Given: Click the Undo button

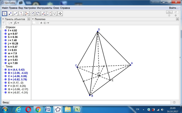Looking at the screenshot, I should coord(169,12).
